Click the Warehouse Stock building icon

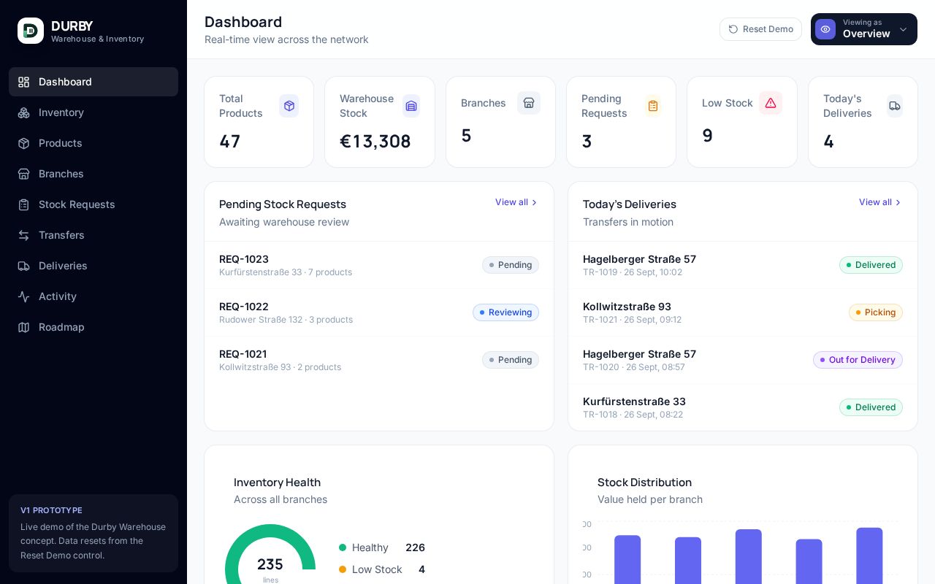(411, 106)
